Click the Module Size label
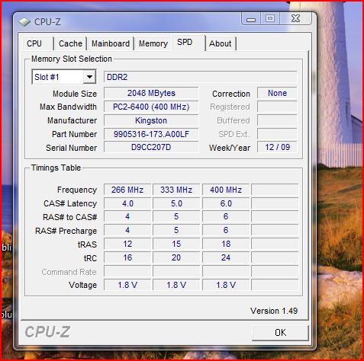 (x=75, y=94)
